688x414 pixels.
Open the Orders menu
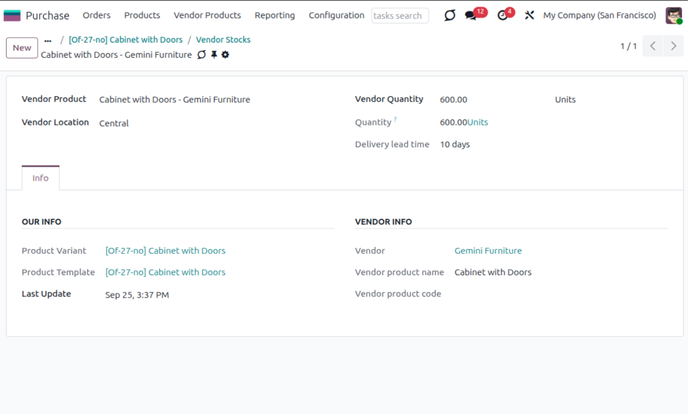[x=97, y=16]
